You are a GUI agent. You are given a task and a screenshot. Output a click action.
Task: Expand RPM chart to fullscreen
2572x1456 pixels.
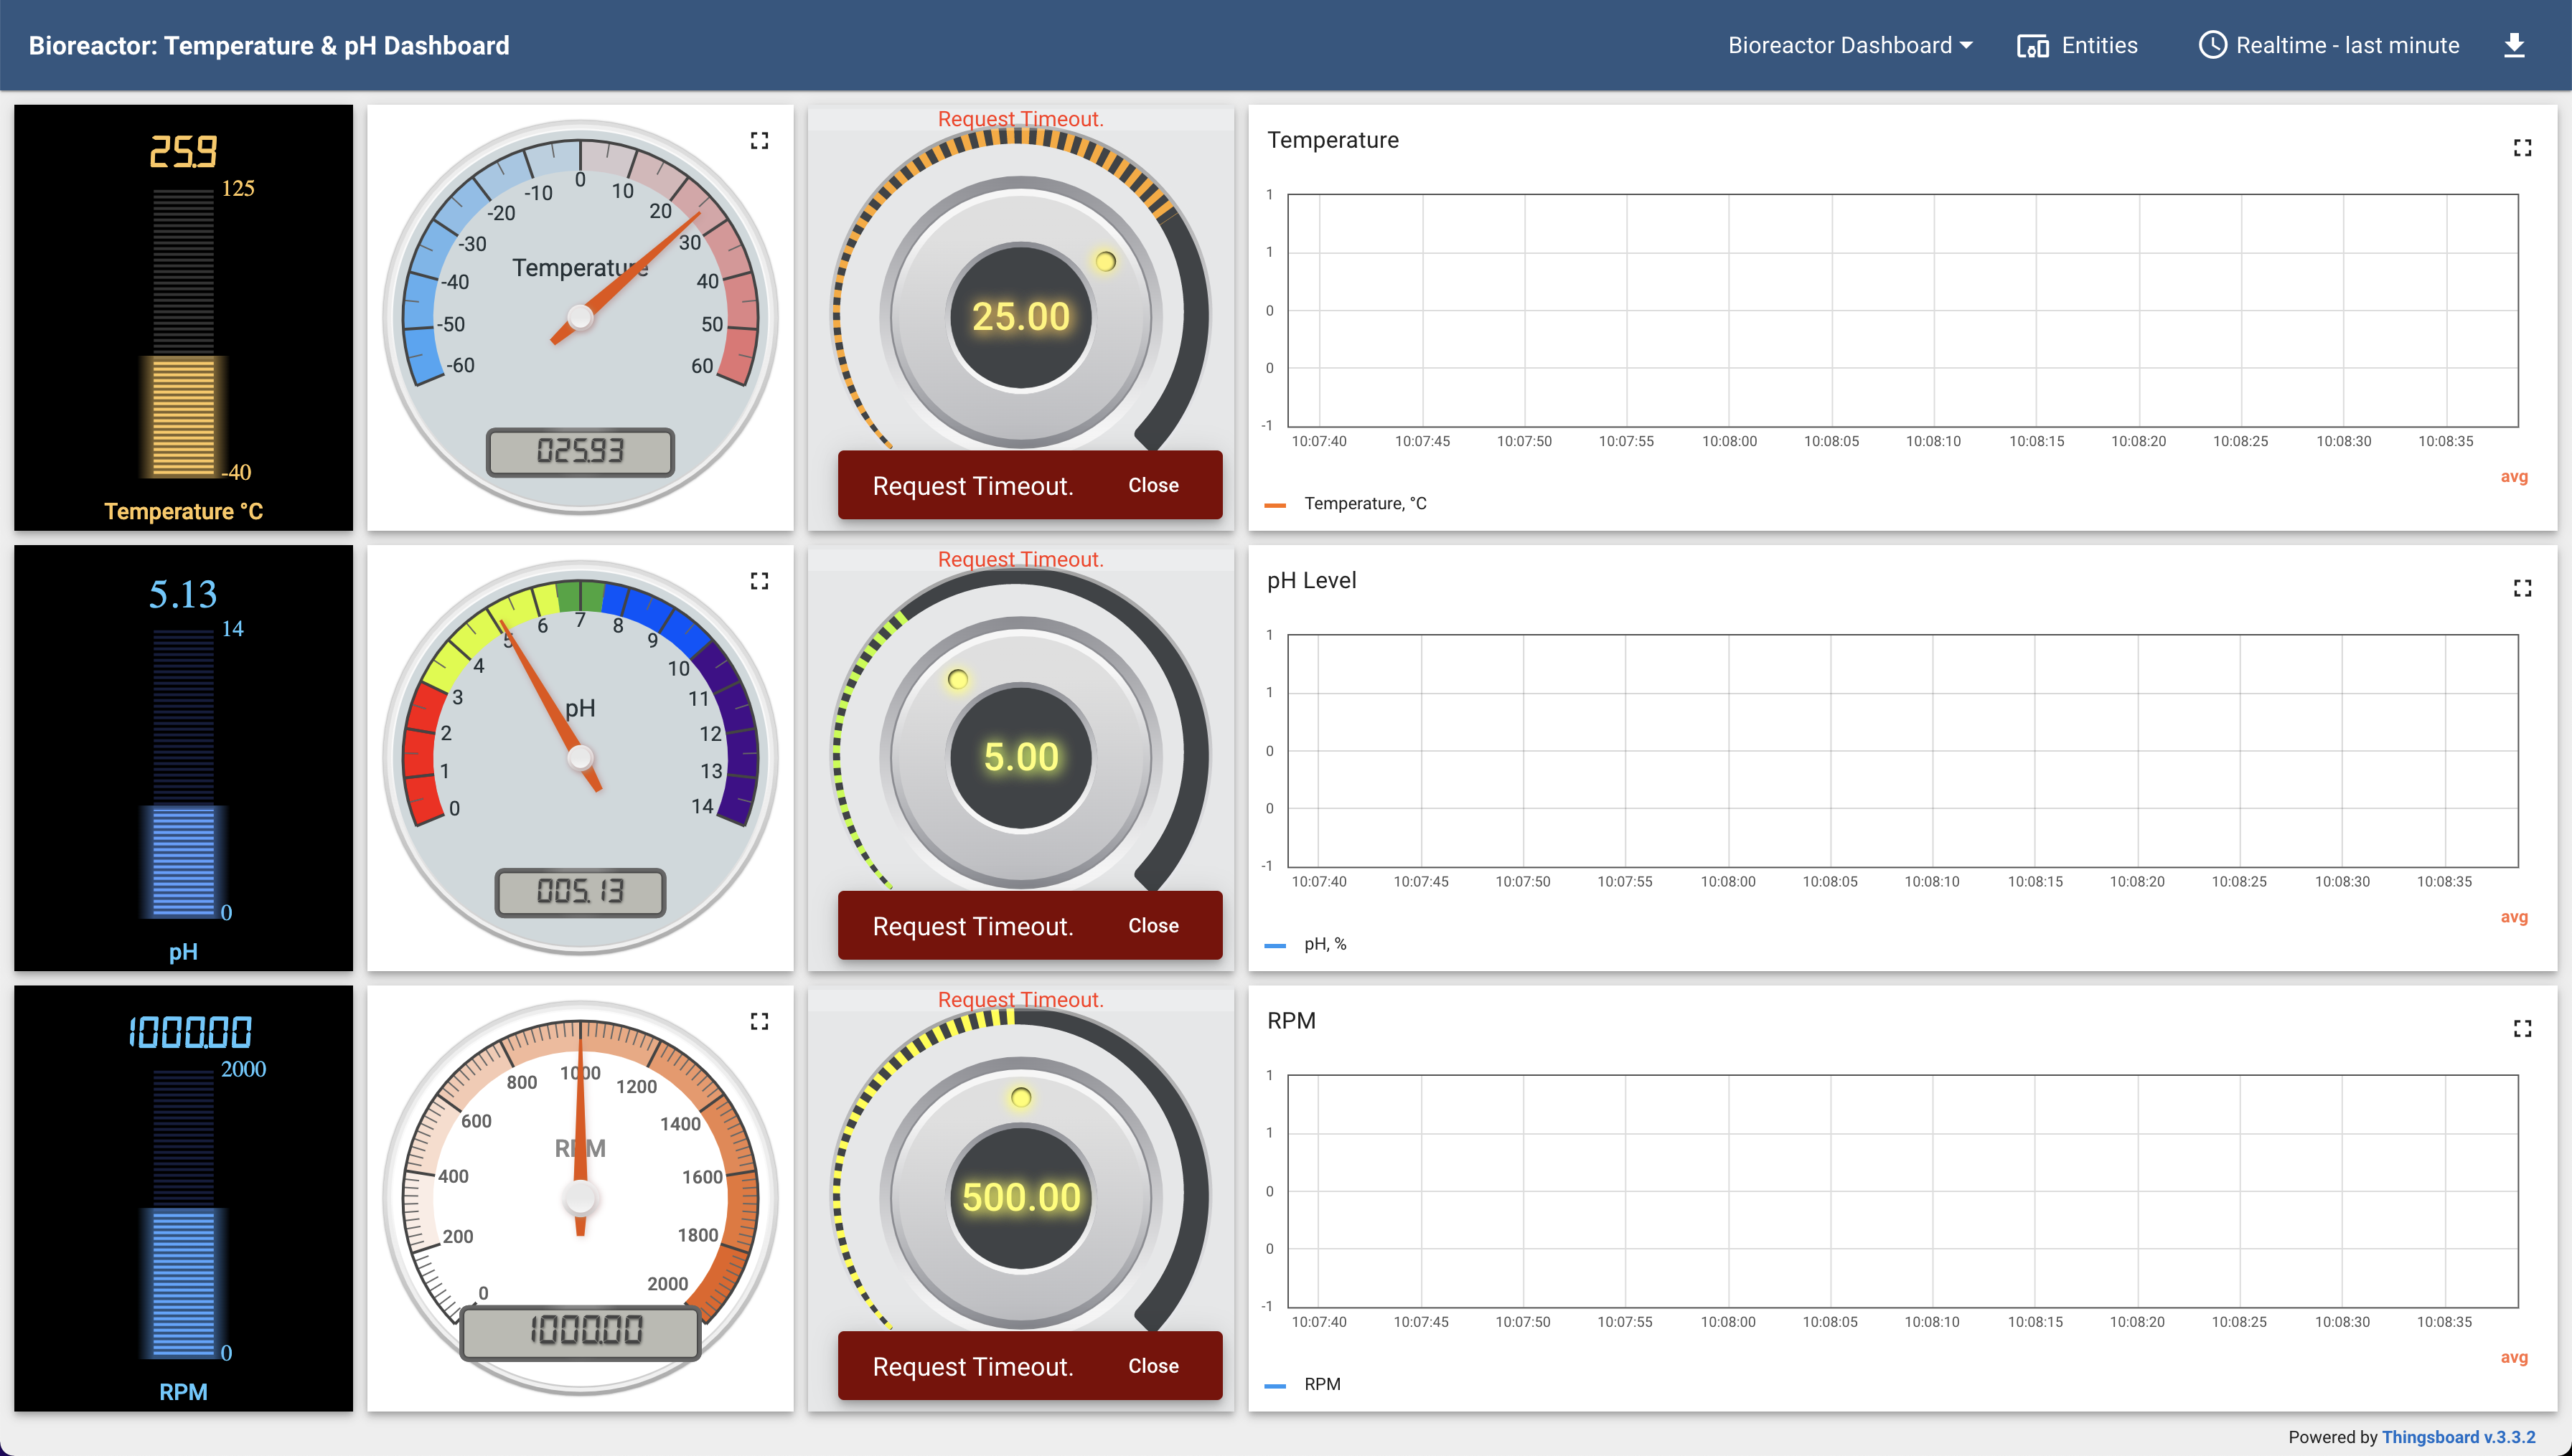click(x=2522, y=1028)
